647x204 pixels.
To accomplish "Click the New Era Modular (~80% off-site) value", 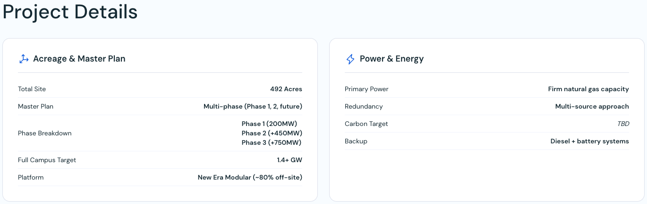I will 250,177.
